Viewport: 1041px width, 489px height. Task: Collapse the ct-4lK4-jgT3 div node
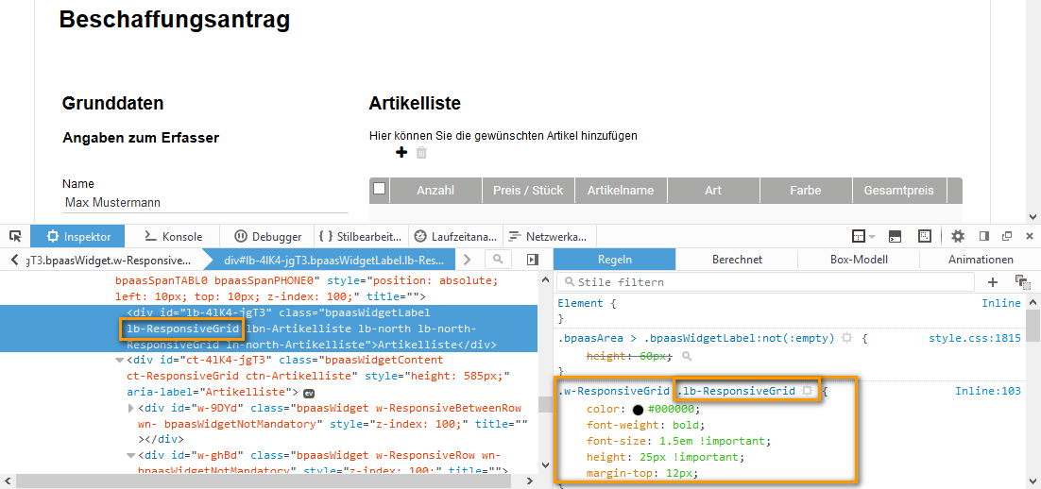[x=118, y=360]
